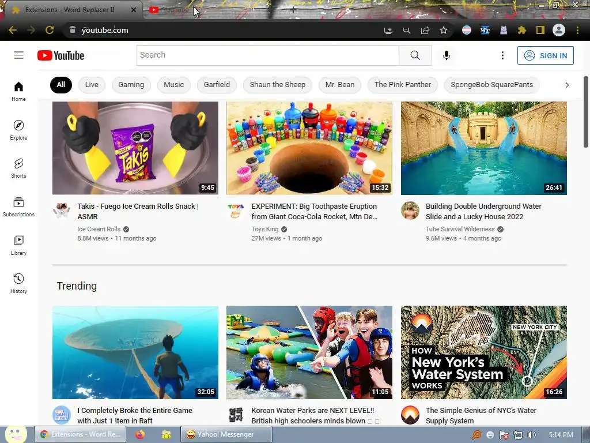
Task: Open the volume icon in the system tray
Action: 531,435
